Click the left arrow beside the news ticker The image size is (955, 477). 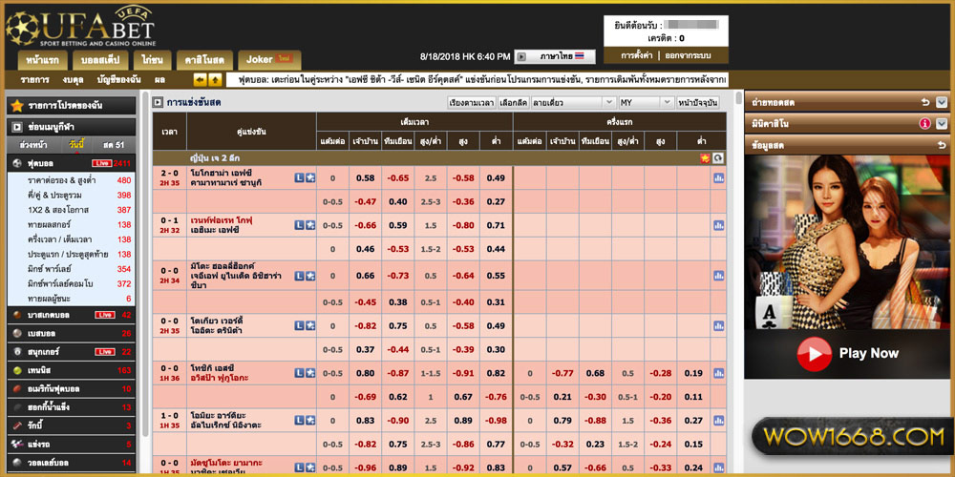[201, 80]
